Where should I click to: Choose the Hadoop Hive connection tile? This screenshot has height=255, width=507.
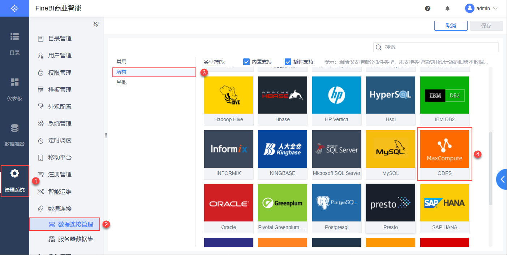228,101
